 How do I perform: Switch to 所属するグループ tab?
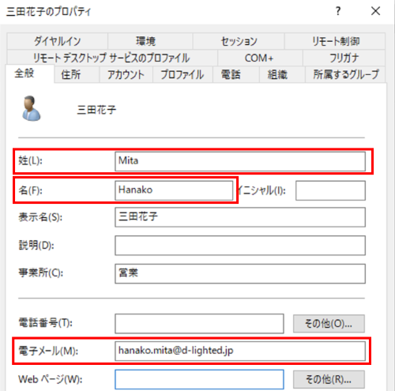click(x=345, y=74)
